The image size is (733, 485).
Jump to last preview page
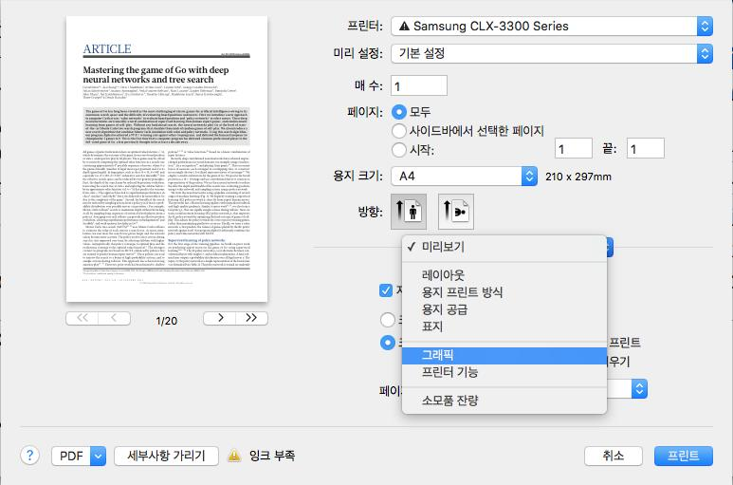[251, 318]
